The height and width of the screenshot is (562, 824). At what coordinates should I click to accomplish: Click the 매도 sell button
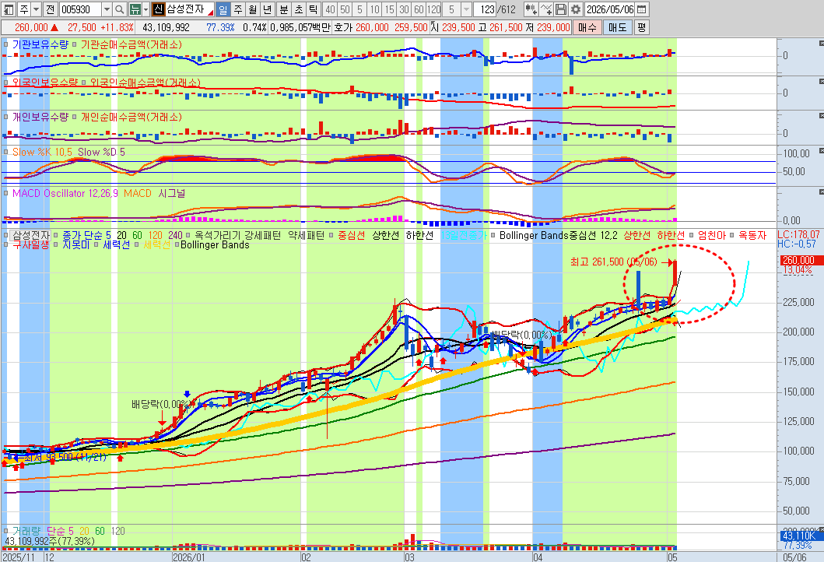pyautogui.click(x=618, y=27)
